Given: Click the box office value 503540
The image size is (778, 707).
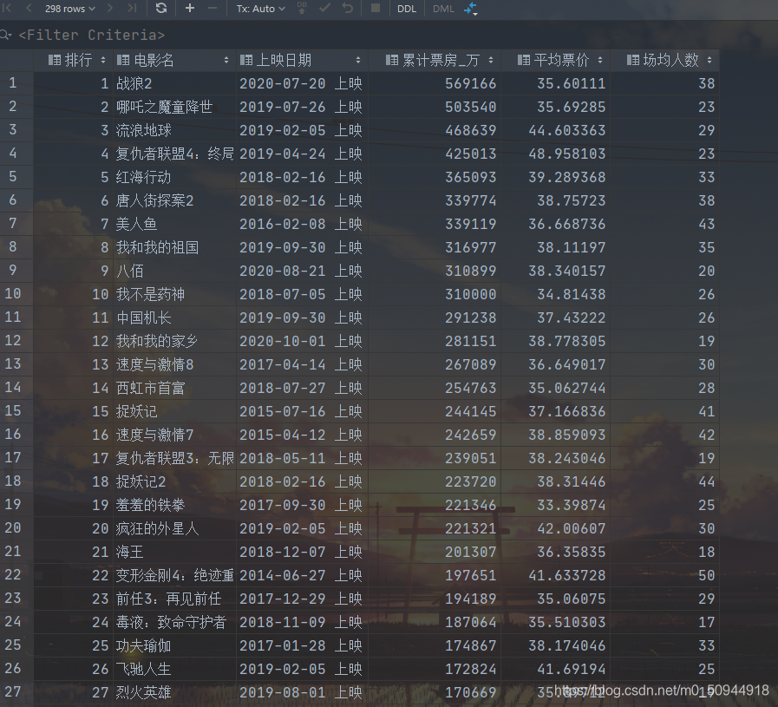Looking at the screenshot, I should coord(470,107).
